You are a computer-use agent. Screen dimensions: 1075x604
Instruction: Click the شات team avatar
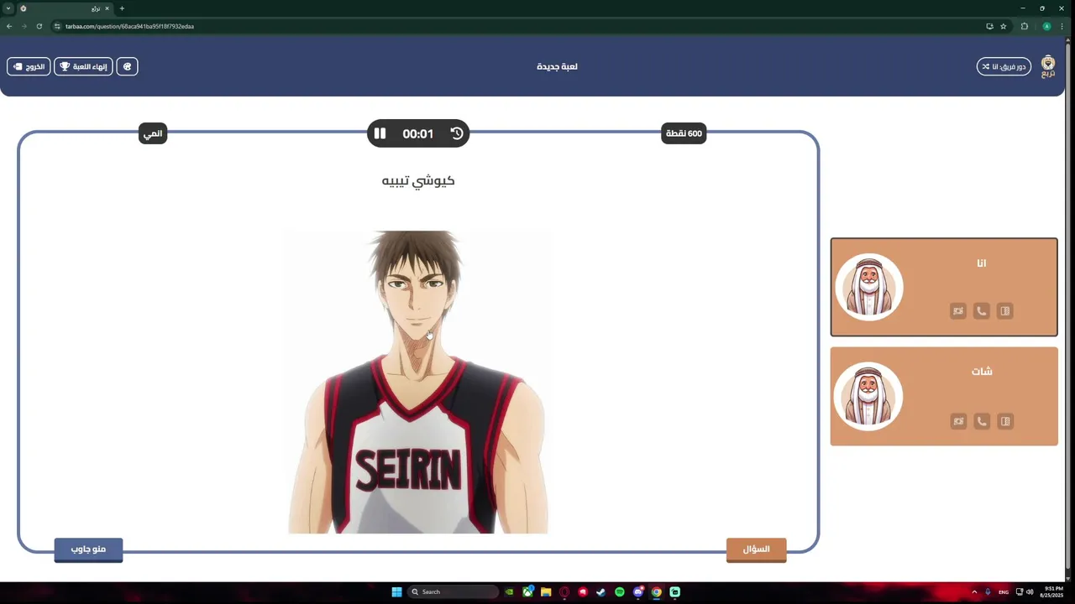(868, 396)
